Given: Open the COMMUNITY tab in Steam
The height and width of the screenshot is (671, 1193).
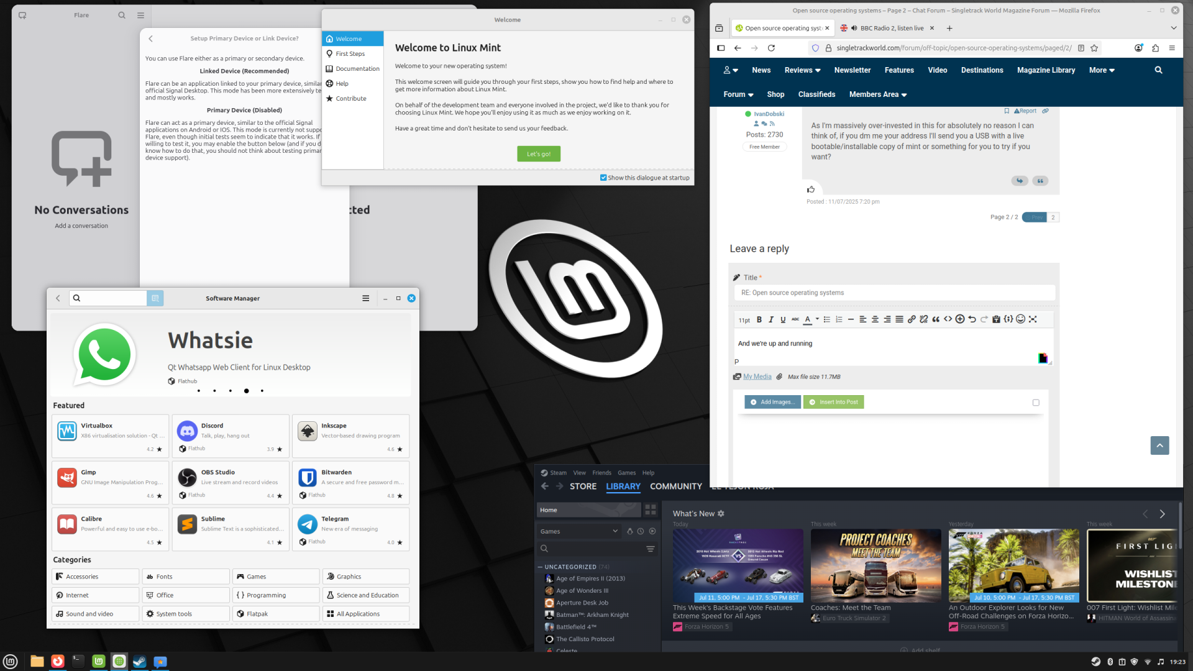Looking at the screenshot, I should click(x=675, y=486).
